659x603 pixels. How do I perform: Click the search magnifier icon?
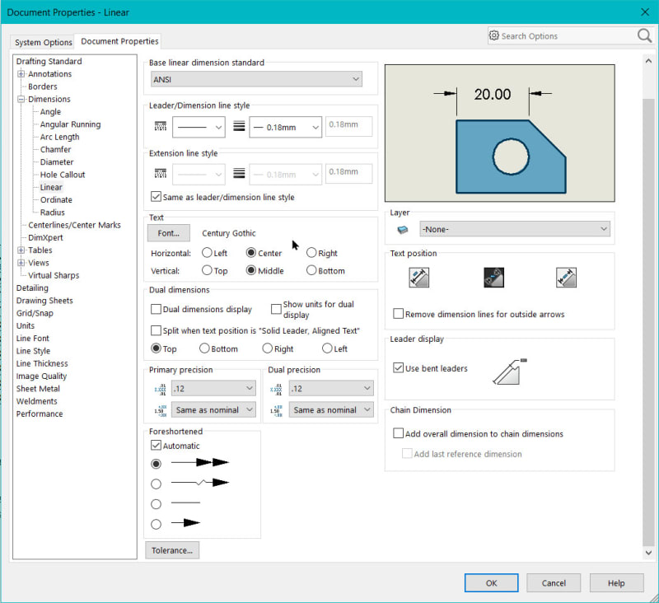point(644,35)
